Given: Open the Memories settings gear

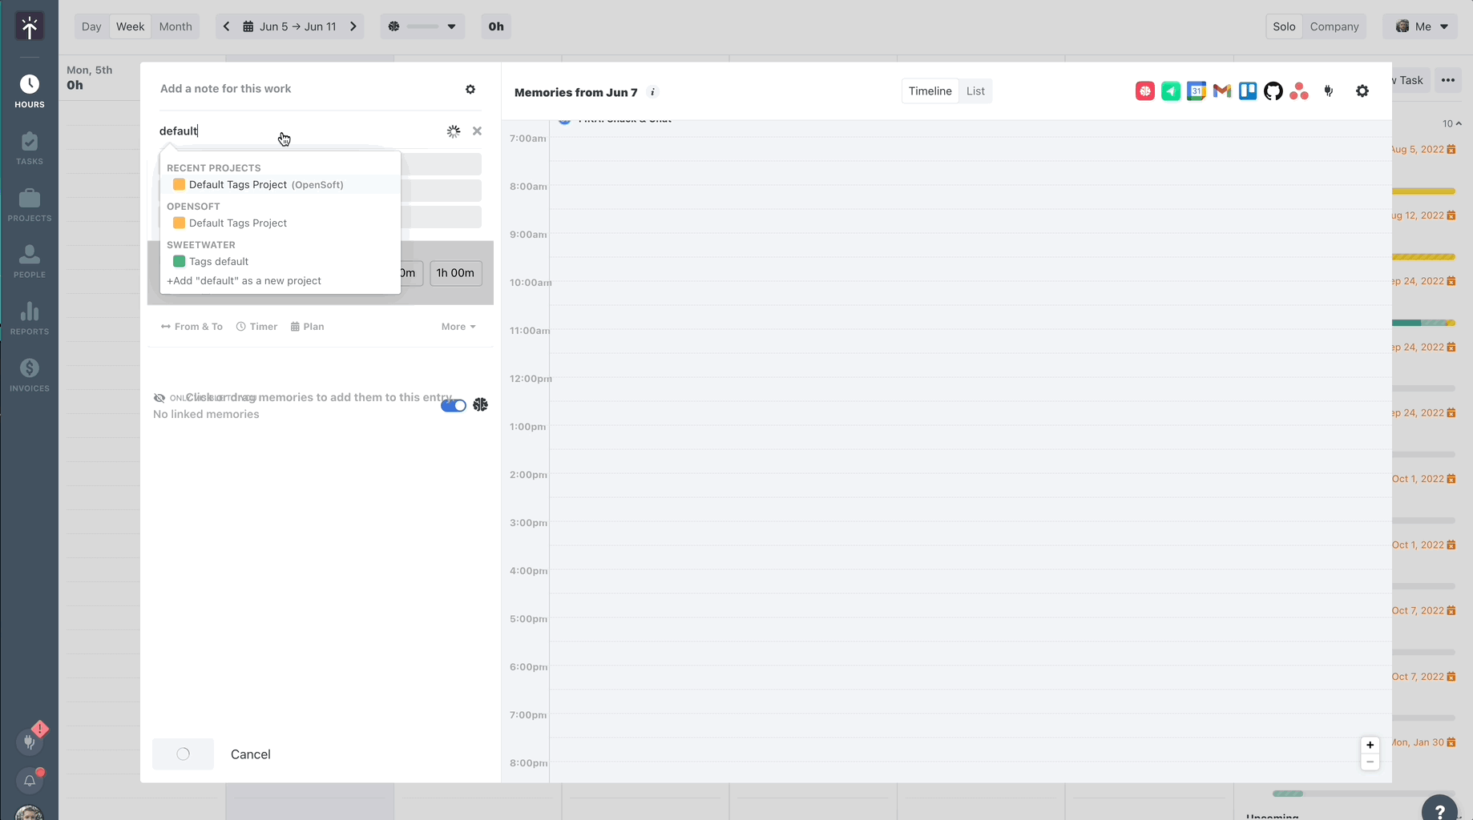Looking at the screenshot, I should (1362, 90).
